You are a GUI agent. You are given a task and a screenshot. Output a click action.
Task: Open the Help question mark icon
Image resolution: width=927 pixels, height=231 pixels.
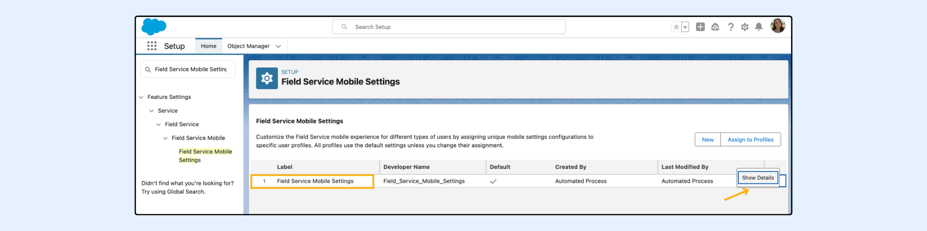click(x=730, y=27)
